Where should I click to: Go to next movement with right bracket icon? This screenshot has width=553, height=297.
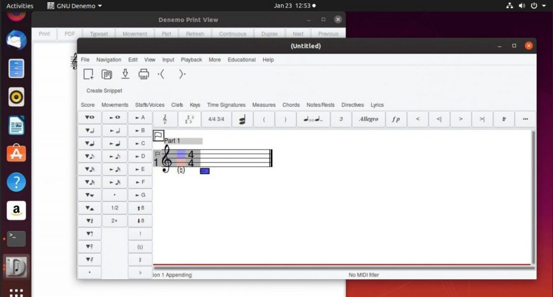(182, 75)
